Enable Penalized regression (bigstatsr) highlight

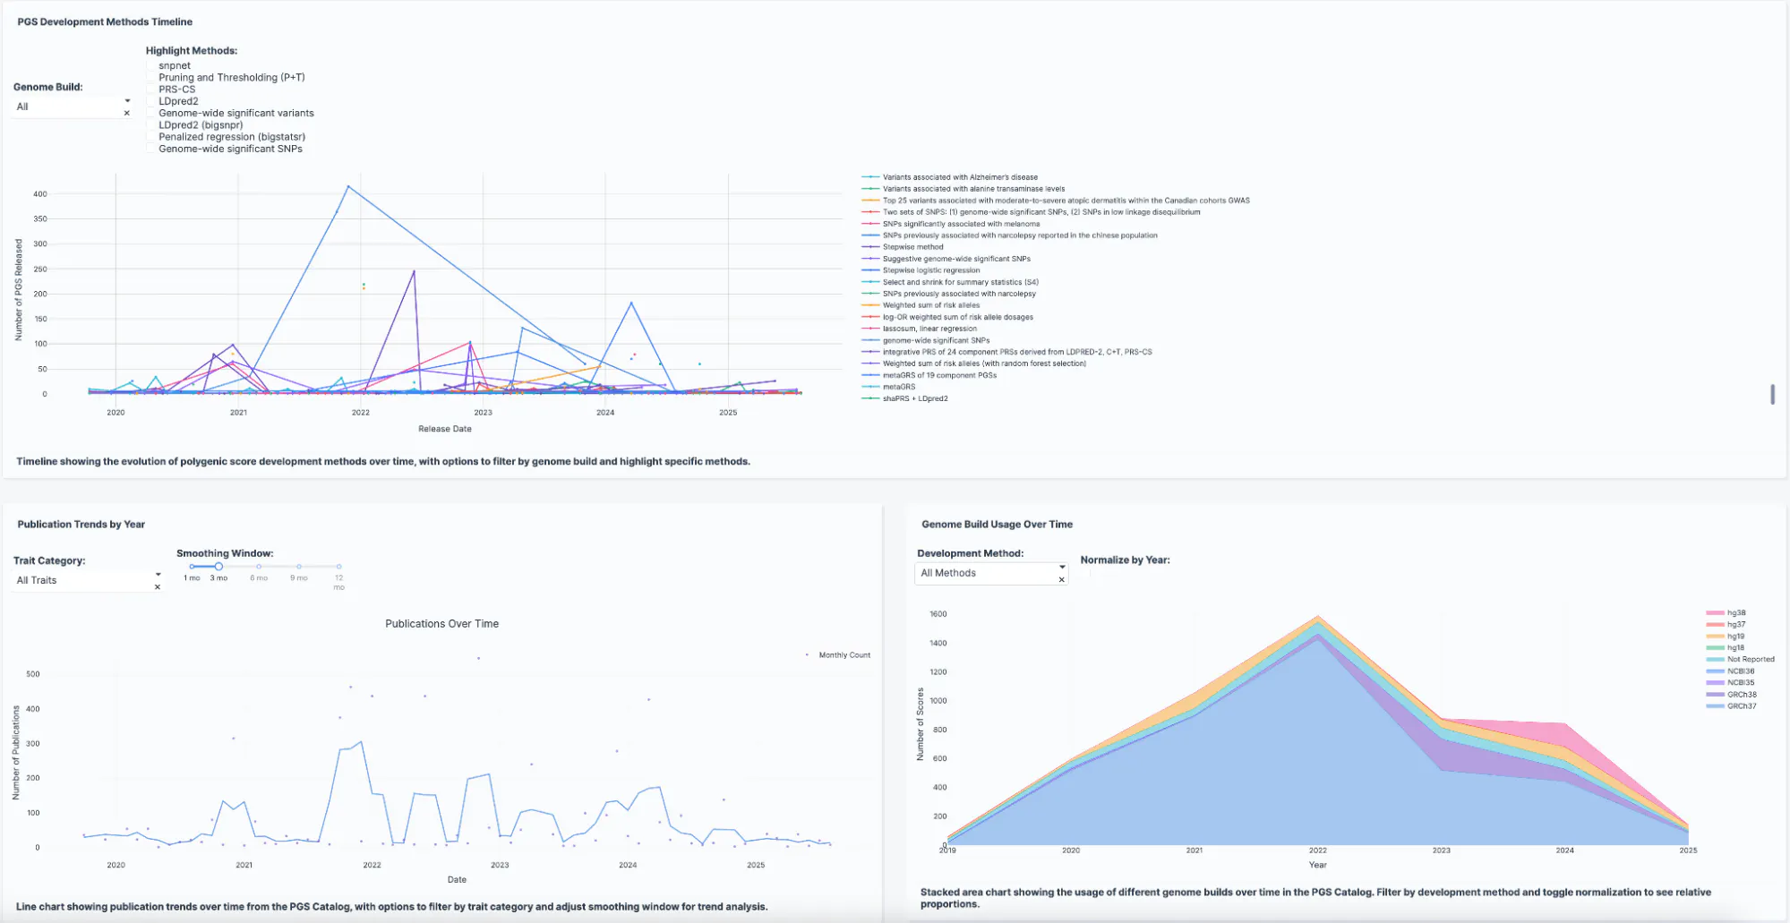[151, 137]
